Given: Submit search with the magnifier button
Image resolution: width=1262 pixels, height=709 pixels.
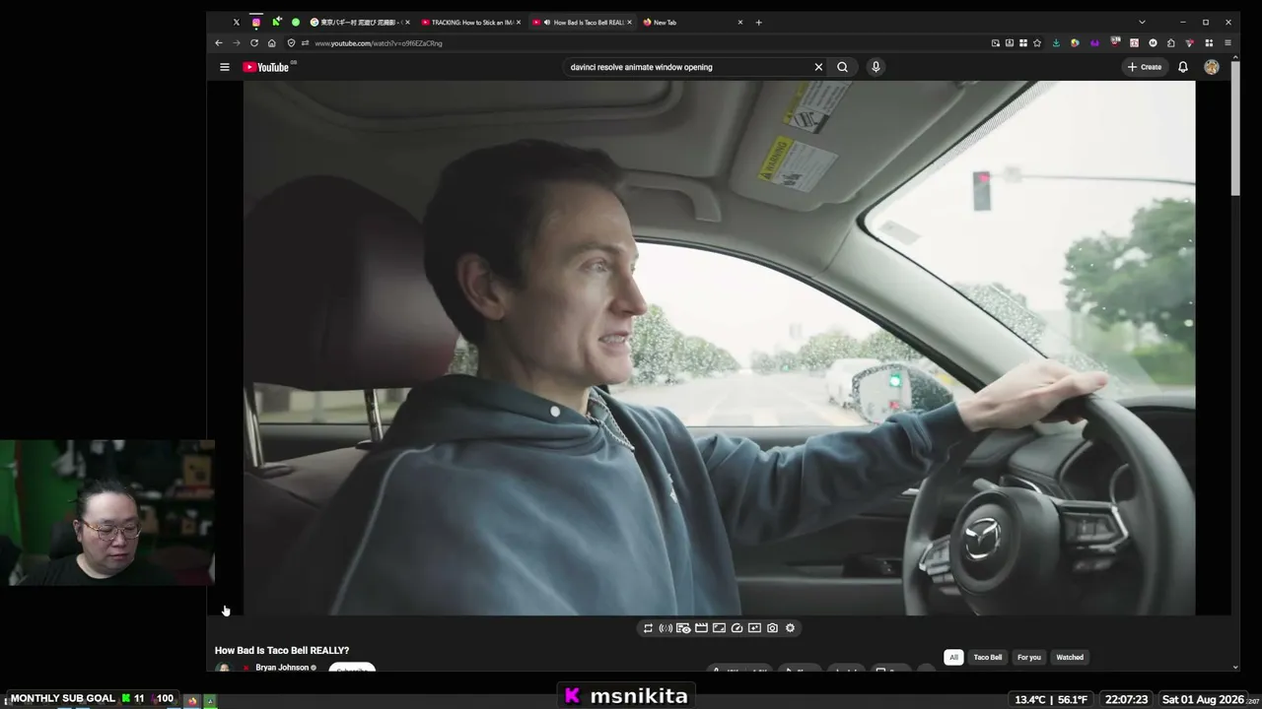Looking at the screenshot, I should 842,67.
